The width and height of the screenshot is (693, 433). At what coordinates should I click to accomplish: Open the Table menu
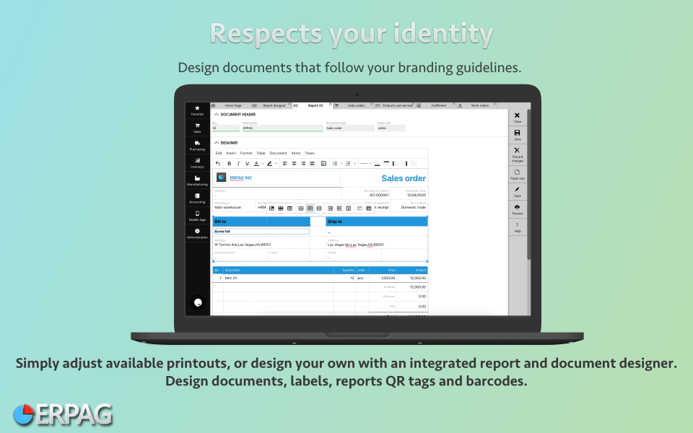tap(261, 153)
